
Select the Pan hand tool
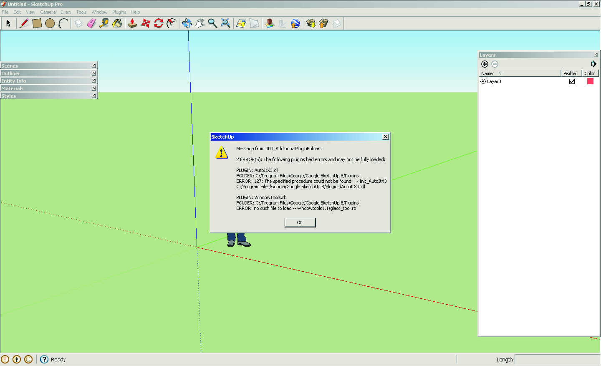tap(199, 23)
